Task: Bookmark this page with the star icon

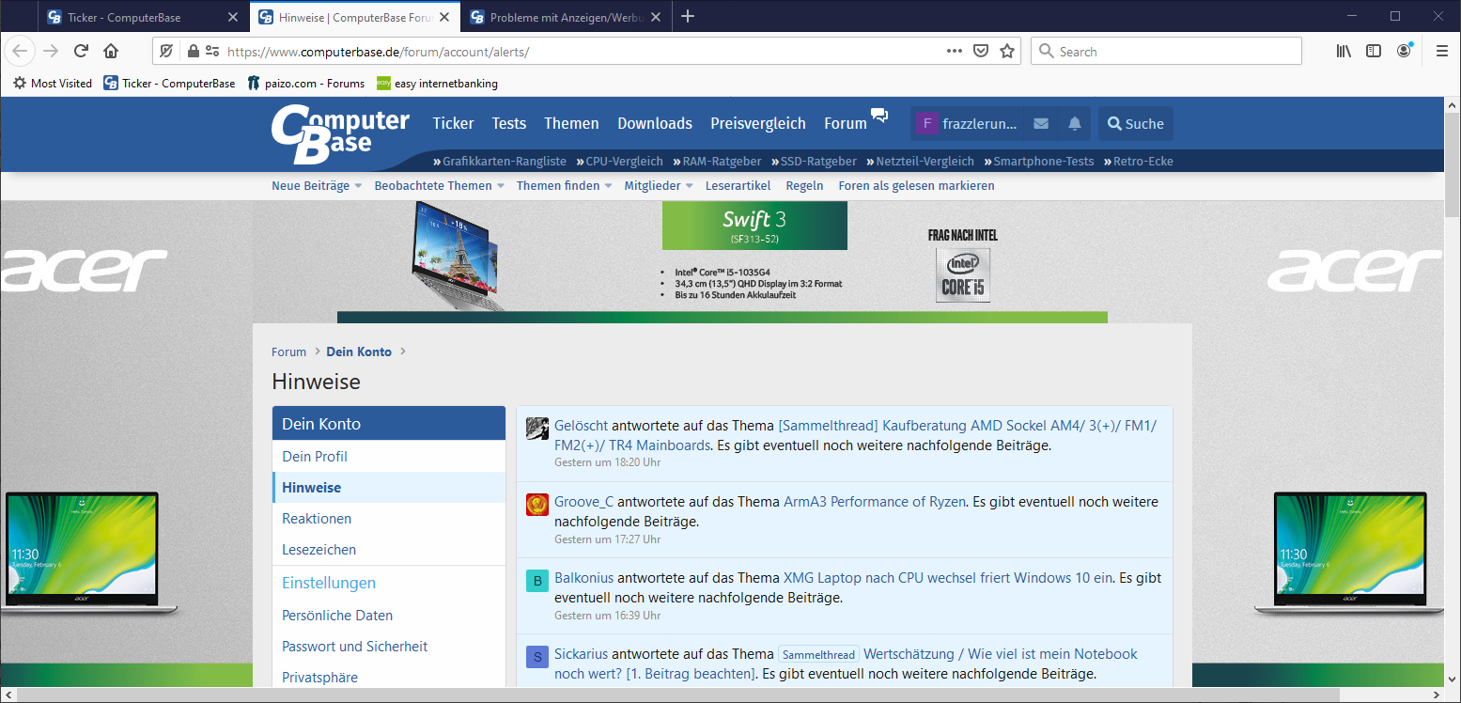Action: coord(1007,51)
